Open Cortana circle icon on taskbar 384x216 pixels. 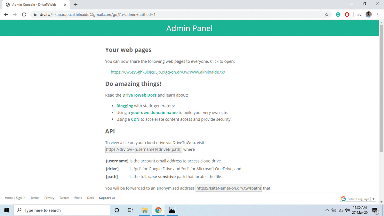click(x=117, y=210)
